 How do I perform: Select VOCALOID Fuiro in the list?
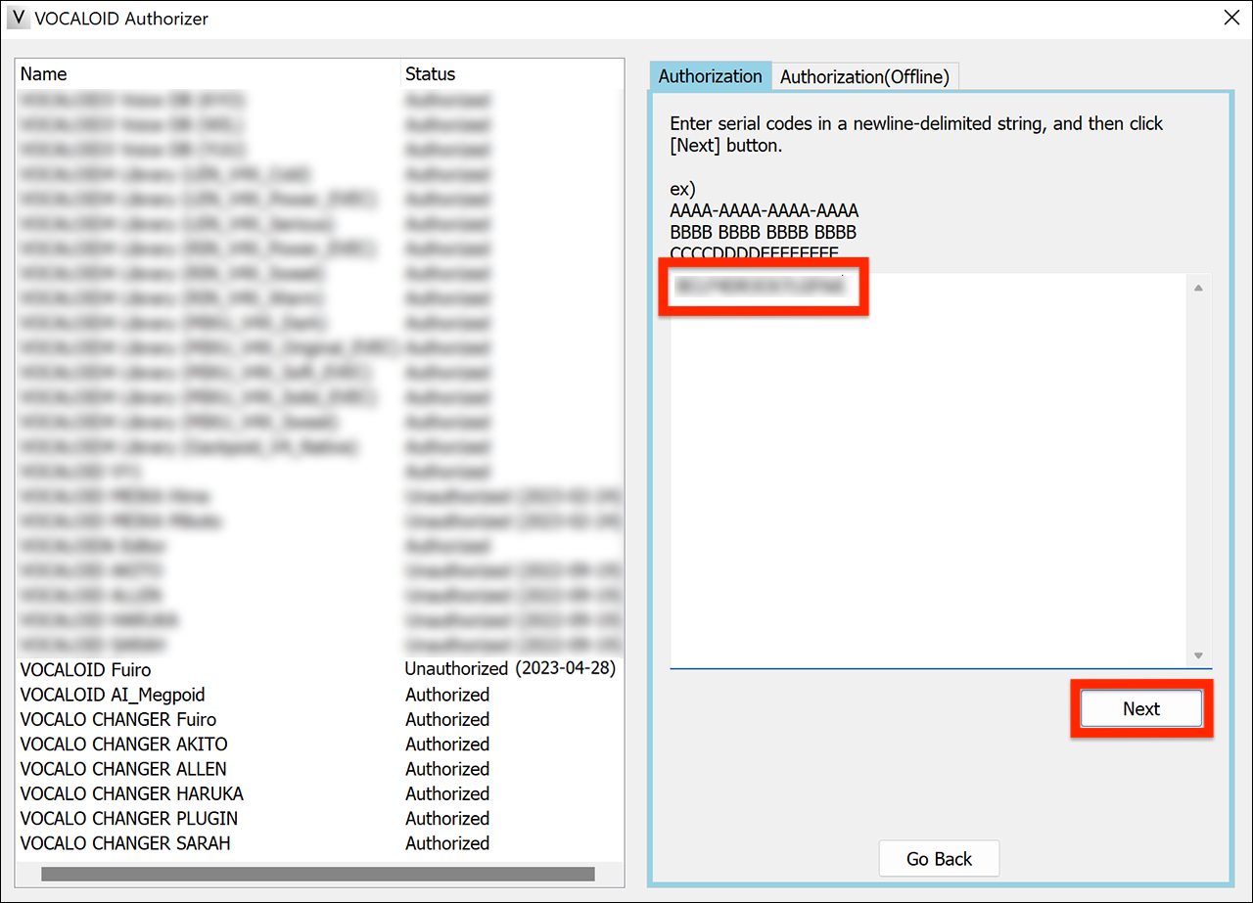(84, 669)
